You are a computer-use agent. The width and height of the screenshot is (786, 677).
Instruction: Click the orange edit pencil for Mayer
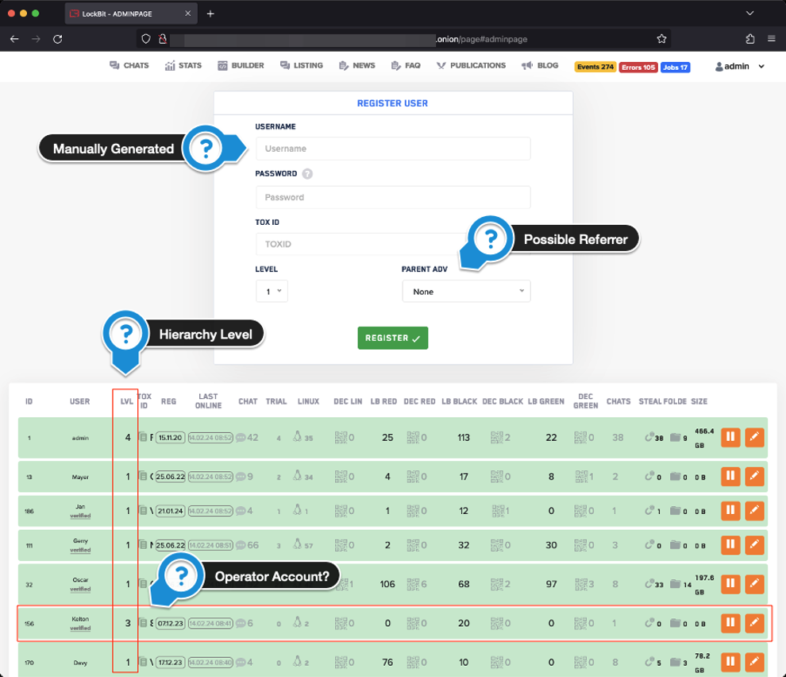[754, 477]
